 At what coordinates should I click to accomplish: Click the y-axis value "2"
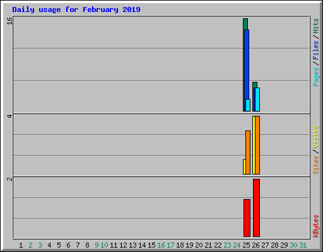tap(9, 179)
